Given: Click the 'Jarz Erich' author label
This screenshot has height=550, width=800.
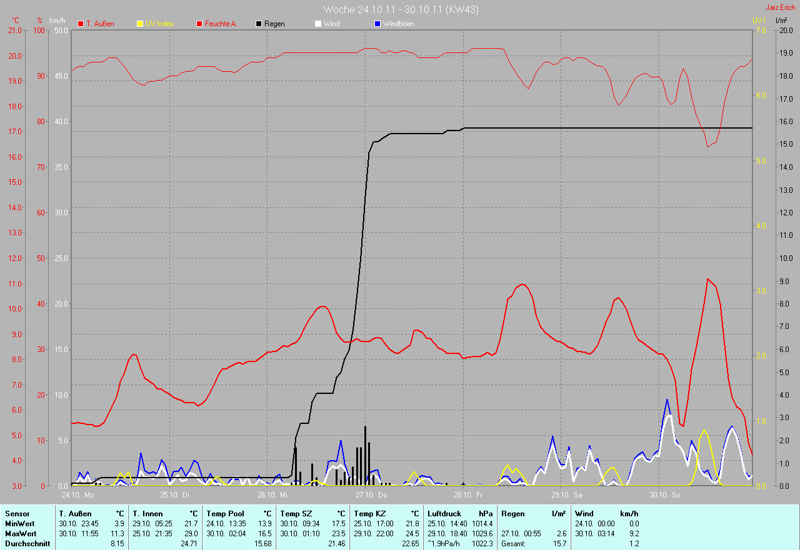Looking at the screenshot, I should pos(781,7).
